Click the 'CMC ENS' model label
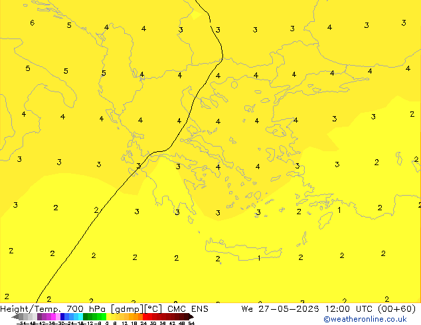421x325 pixels. [188, 309]
